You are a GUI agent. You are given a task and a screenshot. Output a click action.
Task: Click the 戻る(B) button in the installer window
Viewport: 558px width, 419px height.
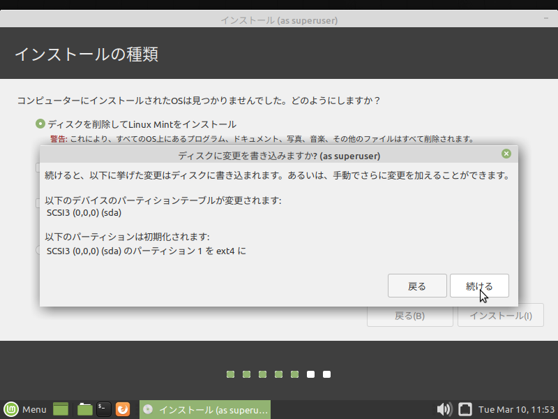point(410,316)
